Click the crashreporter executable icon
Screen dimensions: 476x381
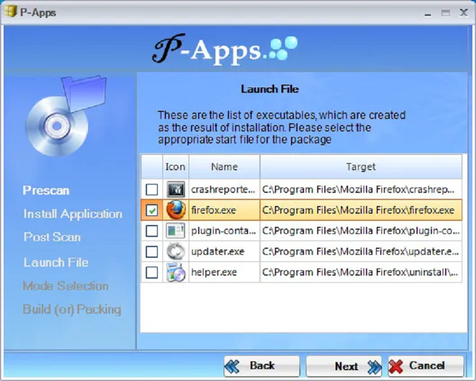(176, 189)
